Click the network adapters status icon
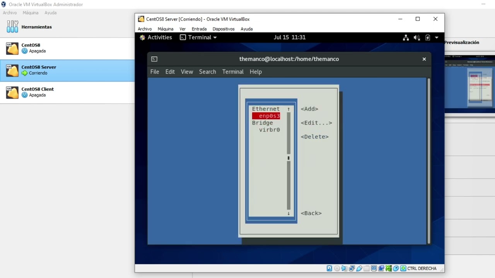The height and width of the screenshot is (278, 495). click(x=352, y=268)
